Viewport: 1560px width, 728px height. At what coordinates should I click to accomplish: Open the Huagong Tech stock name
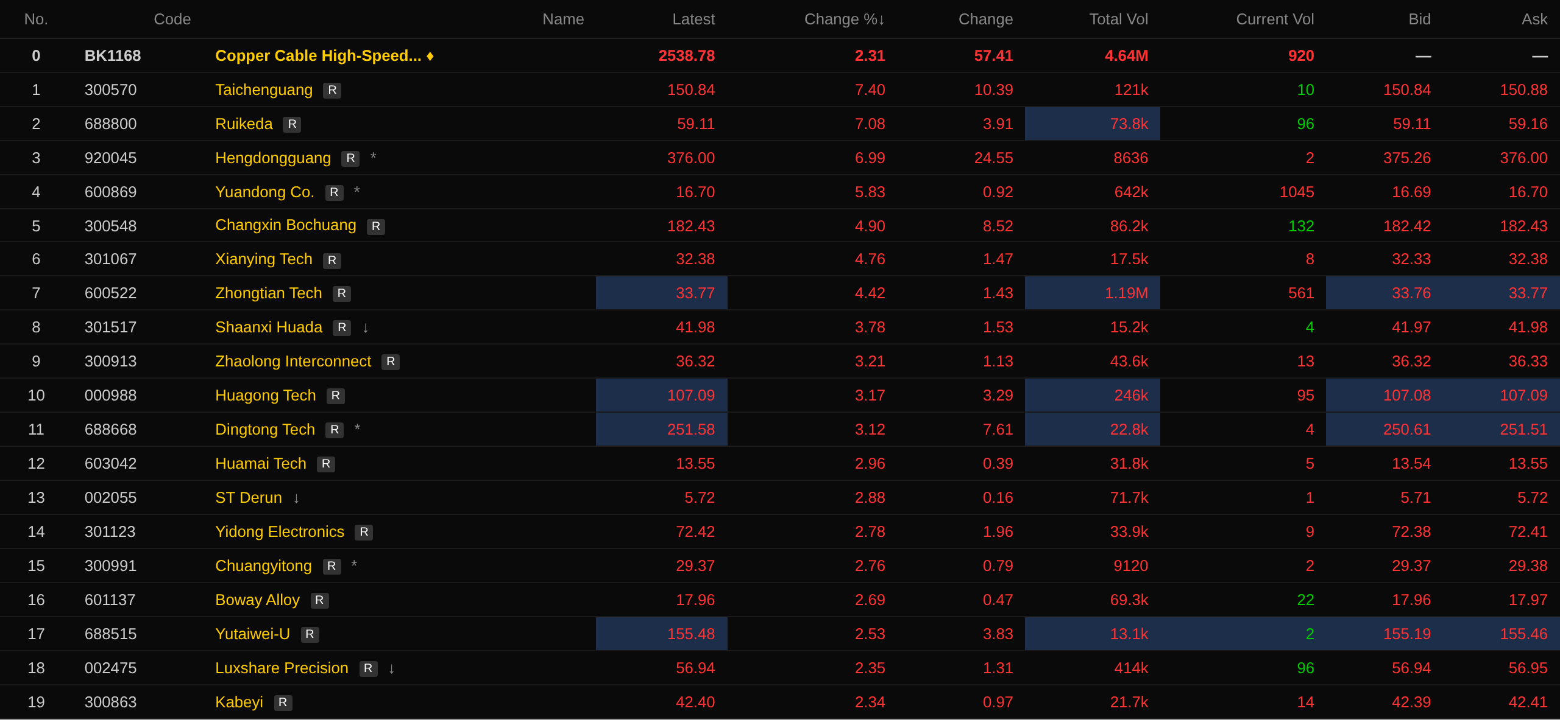point(266,396)
